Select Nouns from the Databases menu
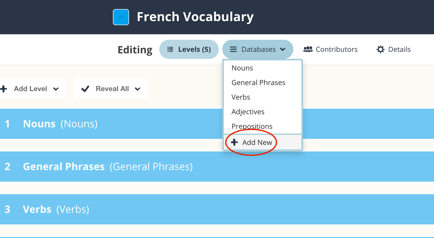The image size is (434, 238). tap(242, 68)
